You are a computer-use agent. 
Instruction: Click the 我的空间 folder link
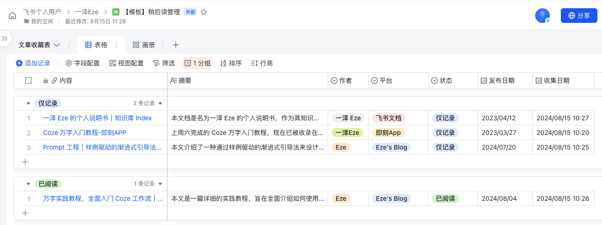[38, 21]
